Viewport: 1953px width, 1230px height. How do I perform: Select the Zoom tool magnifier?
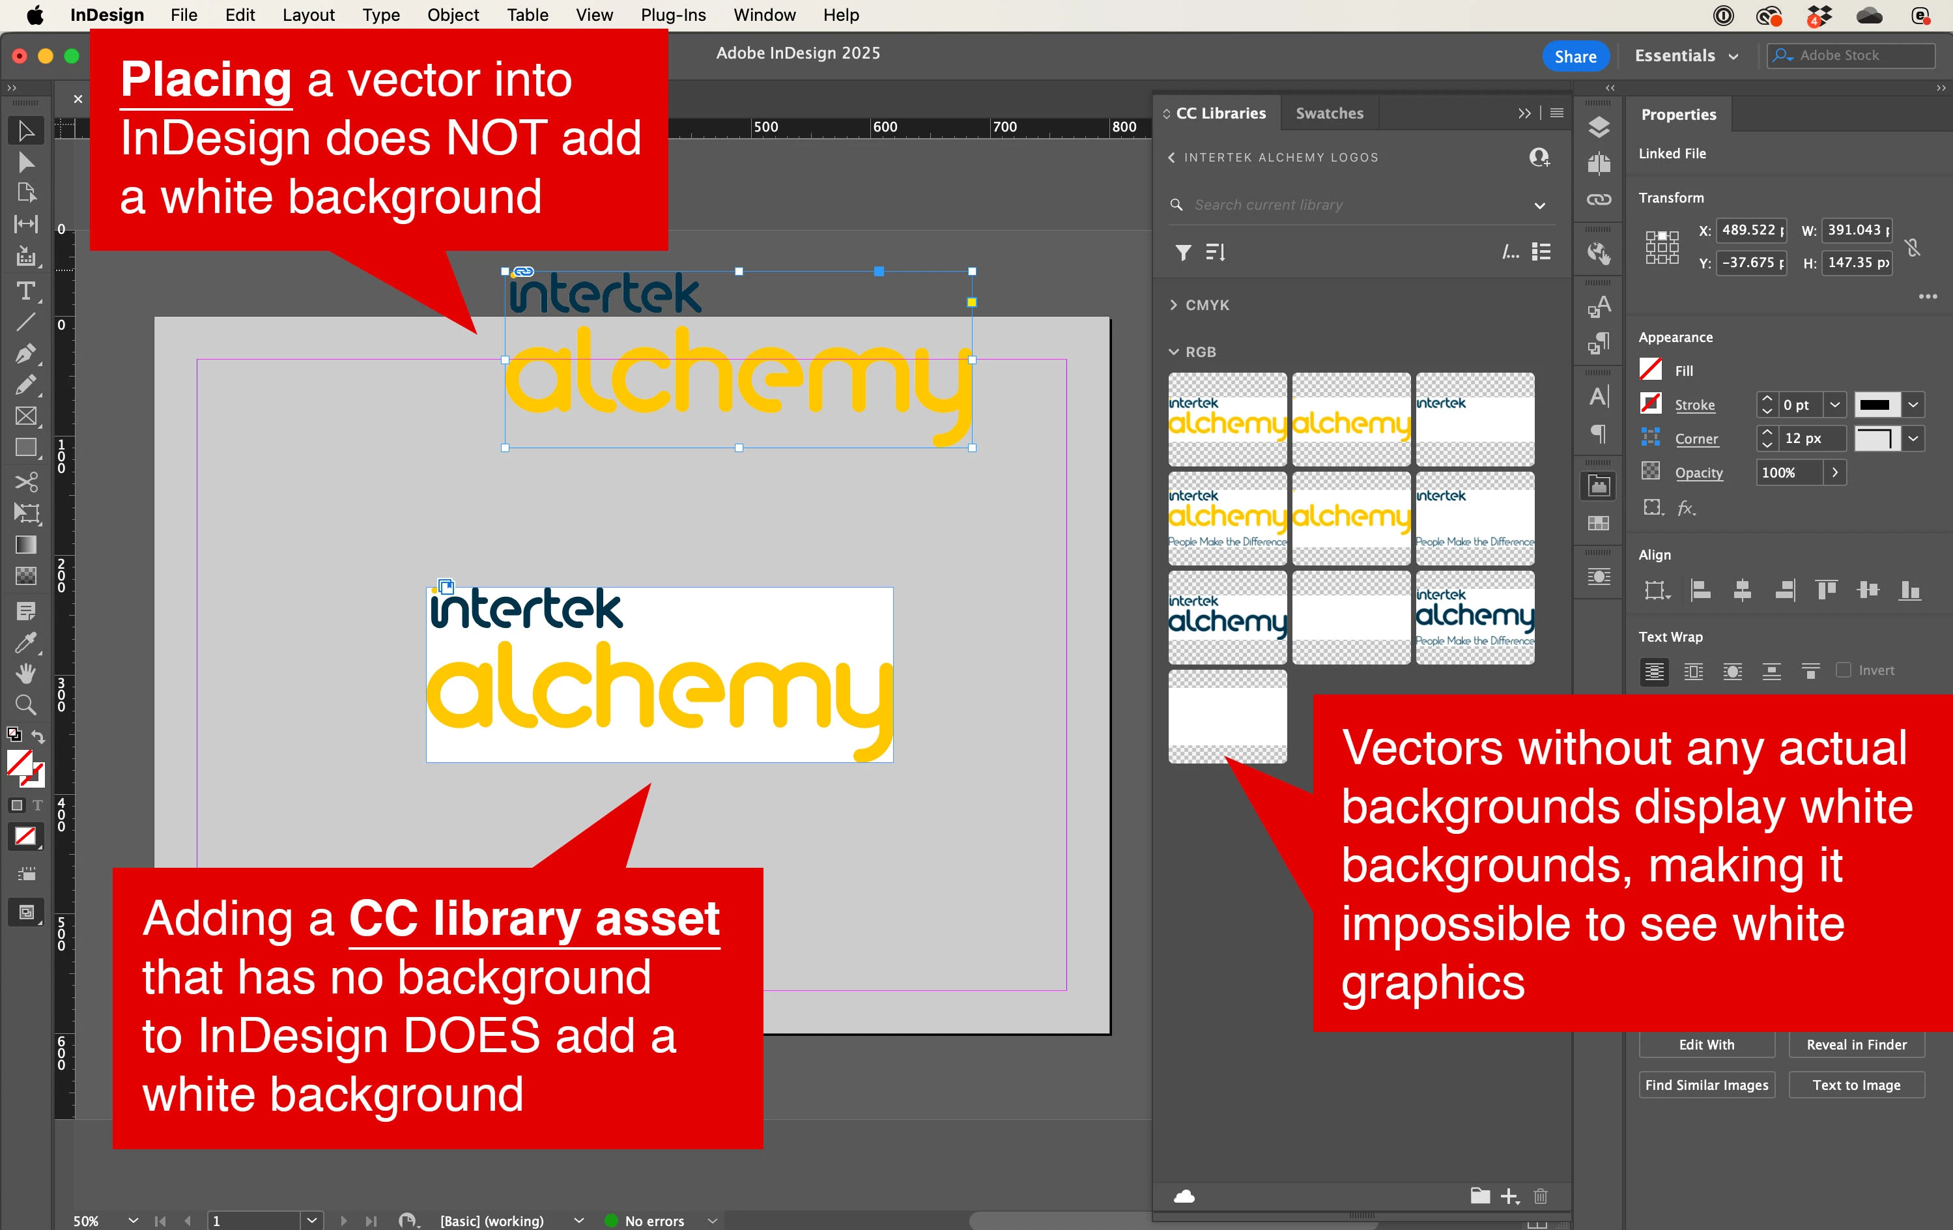[25, 704]
